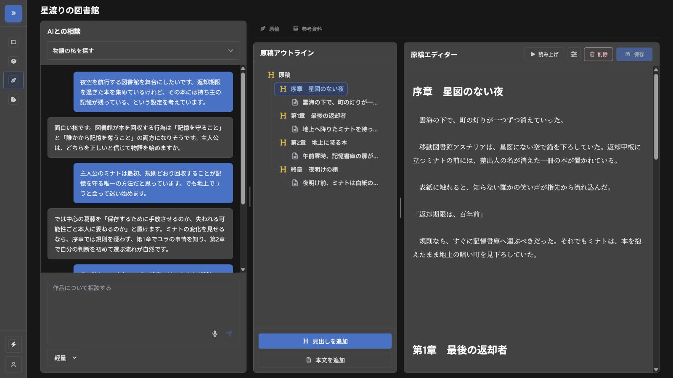Open the 軽量 model dropdown
The height and width of the screenshot is (378, 673).
63,358
